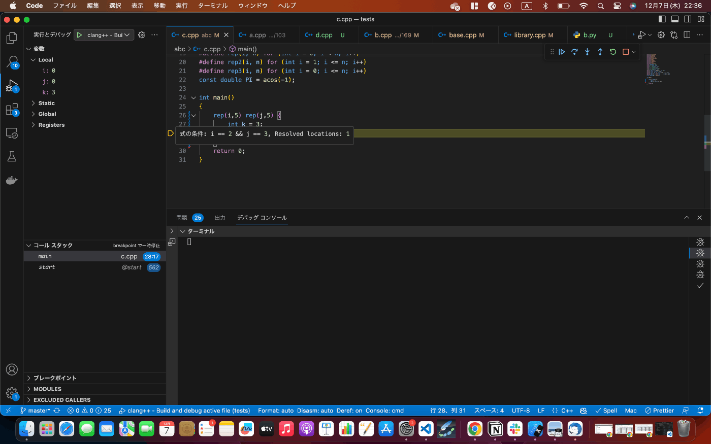
Task: Select the 出力 panel tab
Action: click(x=220, y=218)
